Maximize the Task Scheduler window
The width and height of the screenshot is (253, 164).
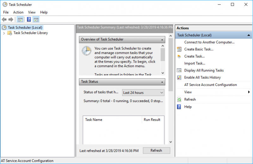coord(232,4)
